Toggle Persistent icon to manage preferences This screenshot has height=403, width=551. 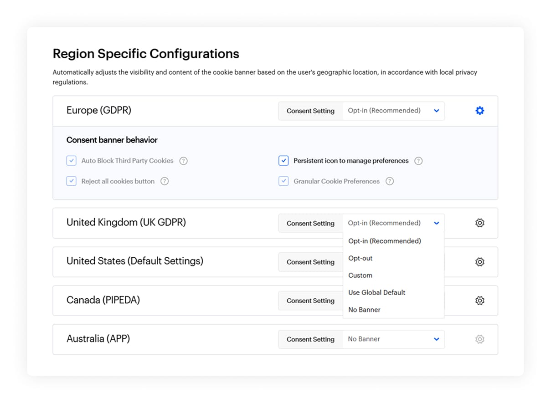click(x=283, y=161)
